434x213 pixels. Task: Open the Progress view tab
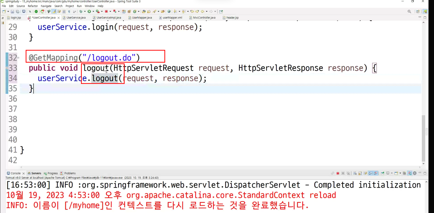51,173
